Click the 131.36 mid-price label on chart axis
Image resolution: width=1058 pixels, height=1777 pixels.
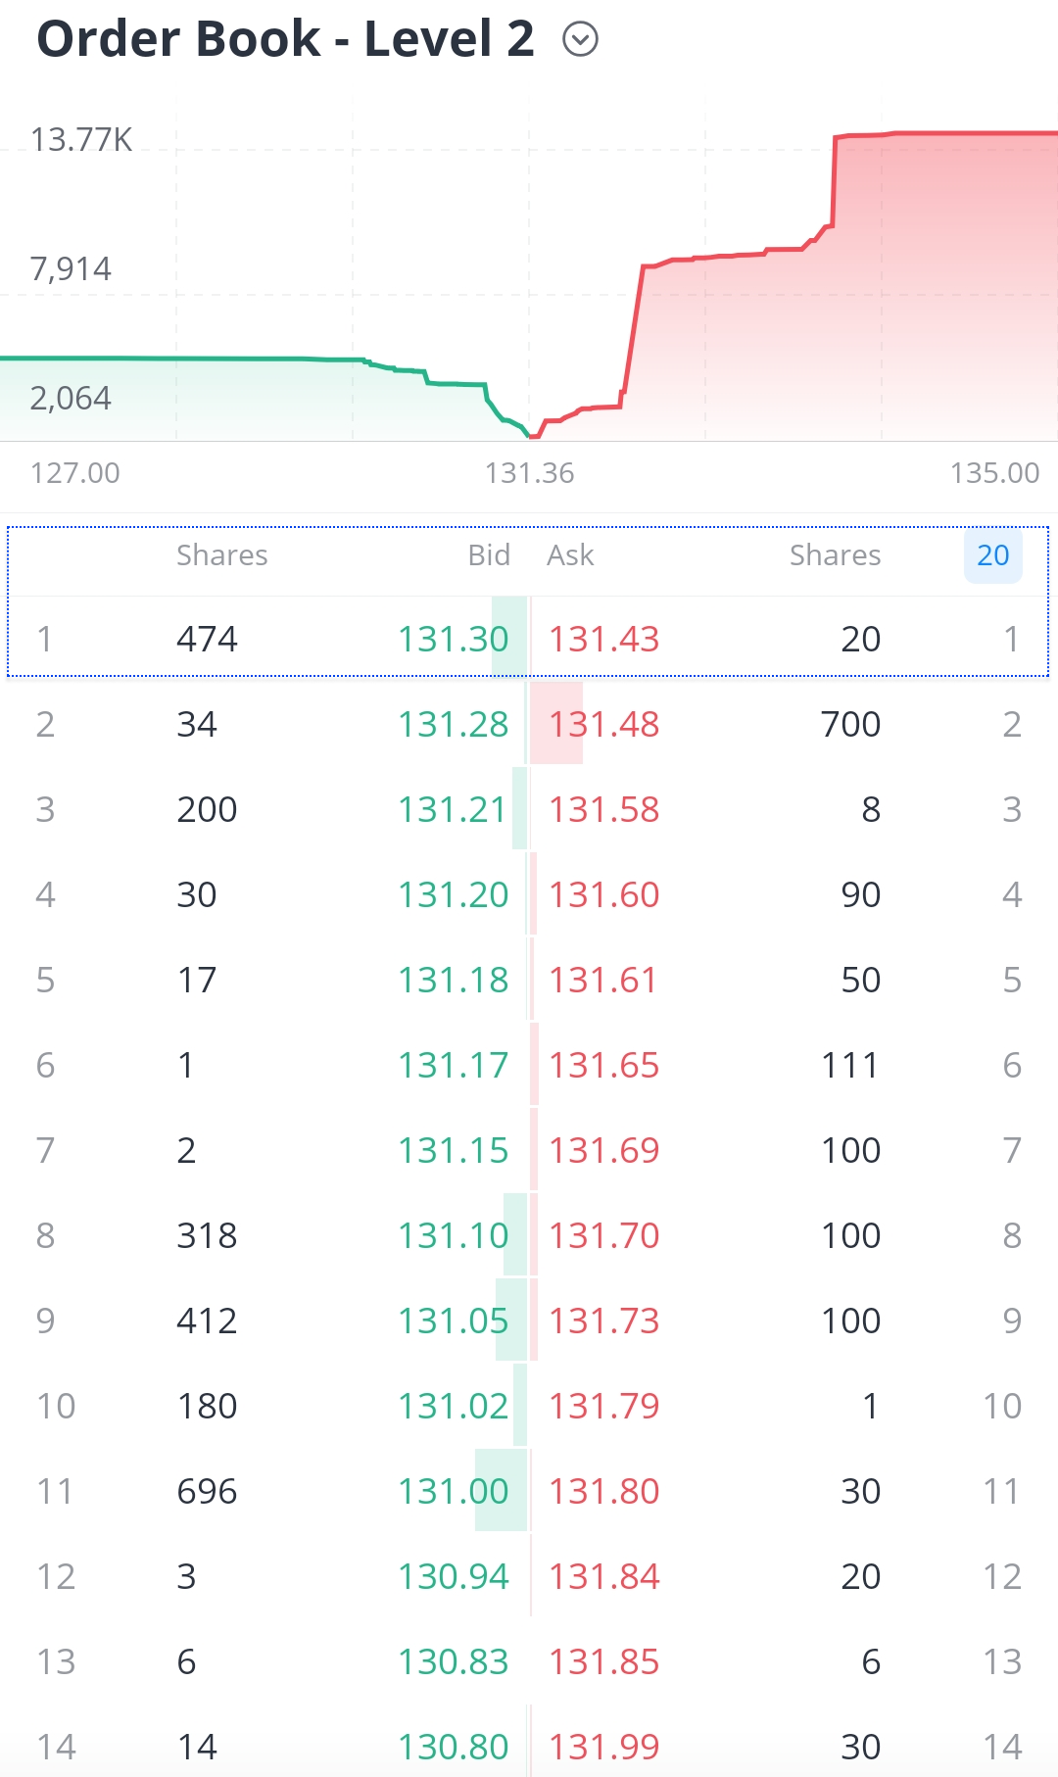click(529, 473)
